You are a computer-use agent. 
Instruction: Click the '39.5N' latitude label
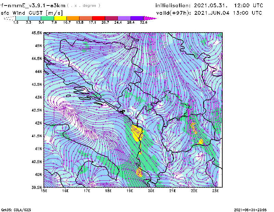tap(37, 187)
